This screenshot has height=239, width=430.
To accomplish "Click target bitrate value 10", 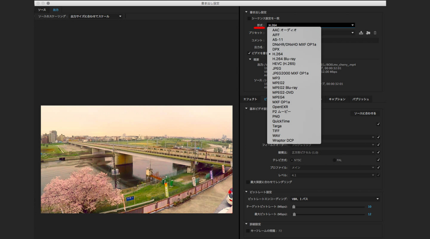I will click(370, 207).
